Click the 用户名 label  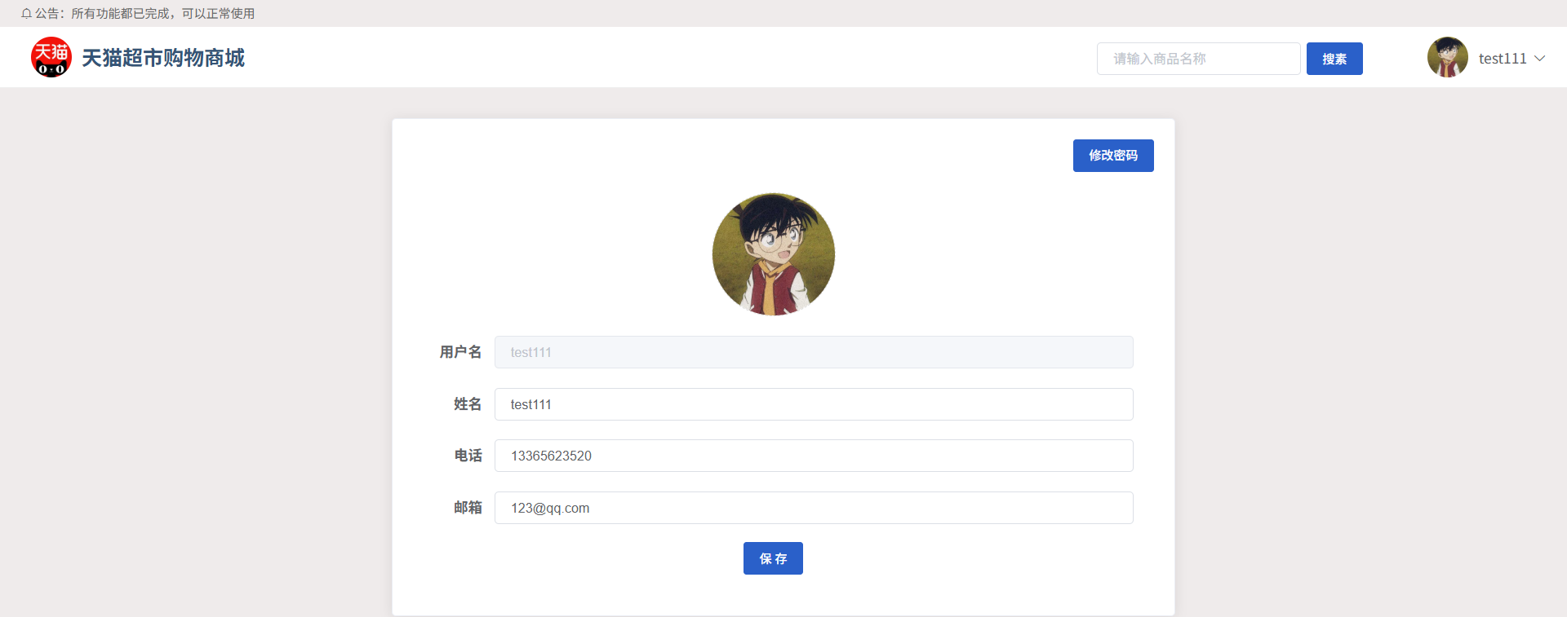pyautogui.click(x=460, y=352)
